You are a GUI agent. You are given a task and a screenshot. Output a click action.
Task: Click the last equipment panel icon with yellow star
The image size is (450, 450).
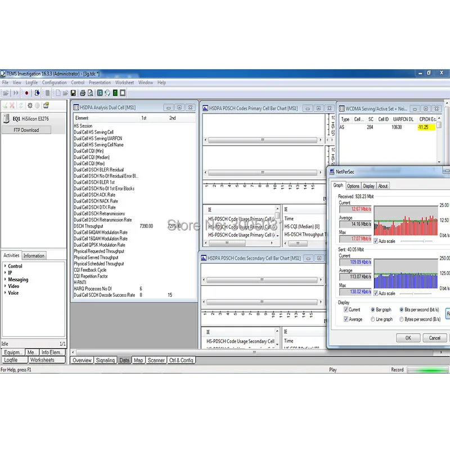click(46, 106)
